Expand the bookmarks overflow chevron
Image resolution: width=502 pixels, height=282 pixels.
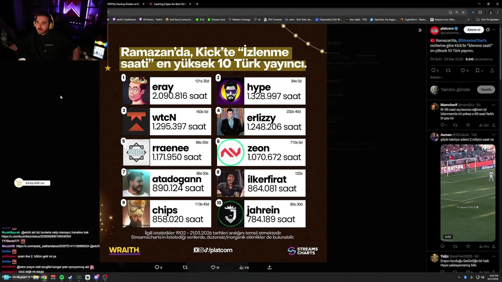[x=468, y=20]
